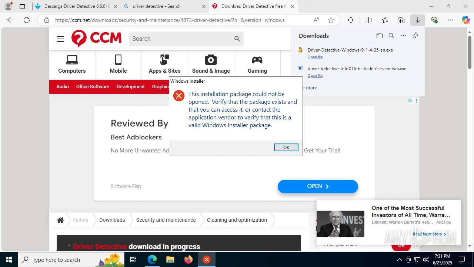Open more options in Downloads panel
474x267 pixels.
tap(403, 36)
